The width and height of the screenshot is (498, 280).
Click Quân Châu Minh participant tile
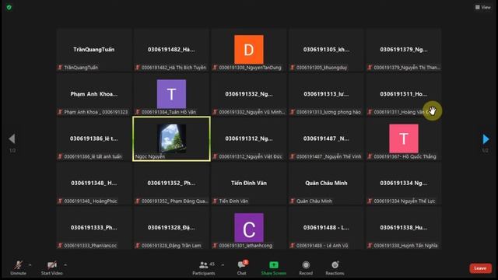click(x=326, y=184)
